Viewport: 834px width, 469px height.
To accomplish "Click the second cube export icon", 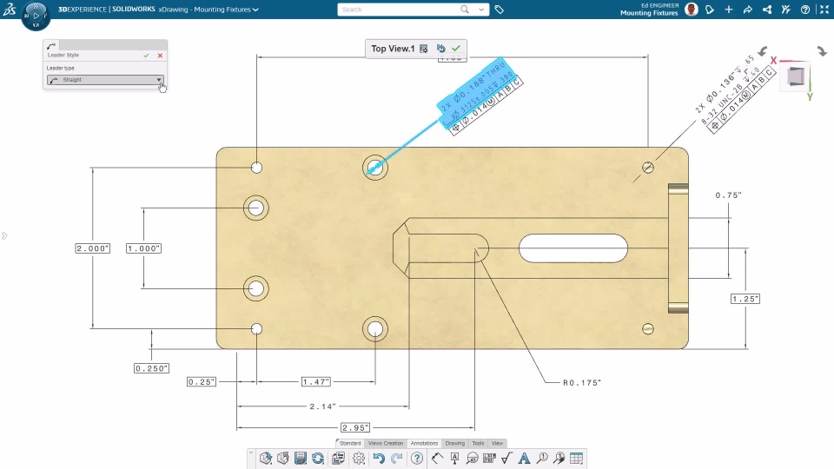I will tap(283, 459).
